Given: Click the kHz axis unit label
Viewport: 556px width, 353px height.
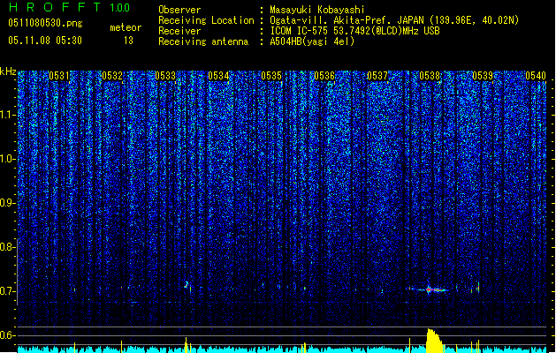Looking at the screenshot, I should tap(8, 72).
